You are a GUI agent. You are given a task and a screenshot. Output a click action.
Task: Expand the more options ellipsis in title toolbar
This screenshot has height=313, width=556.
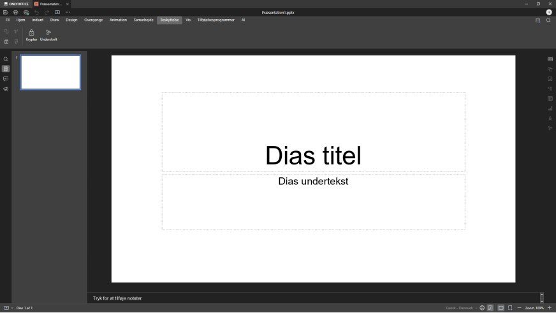coord(68,12)
